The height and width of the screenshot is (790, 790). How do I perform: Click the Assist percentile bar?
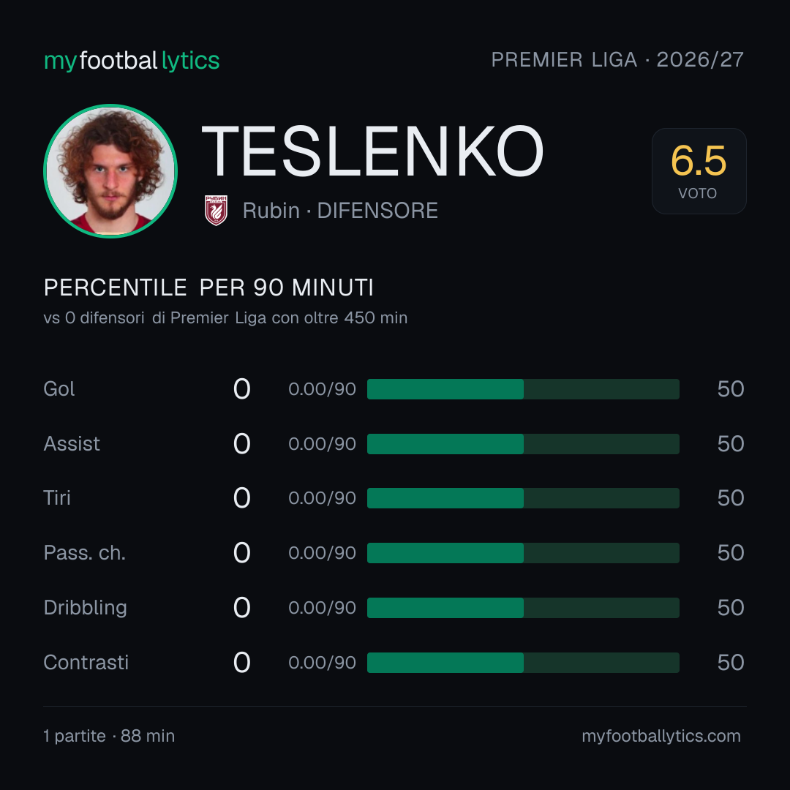523,444
